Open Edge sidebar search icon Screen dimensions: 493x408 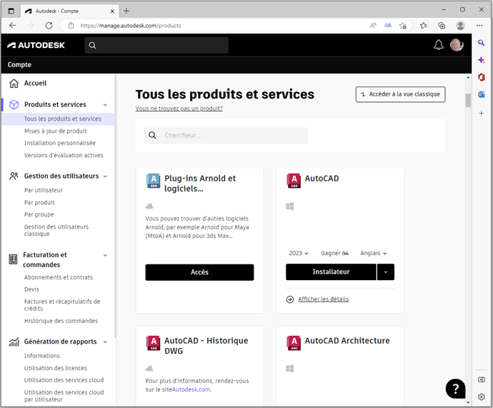pyautogui.click(x=481, y=43)
